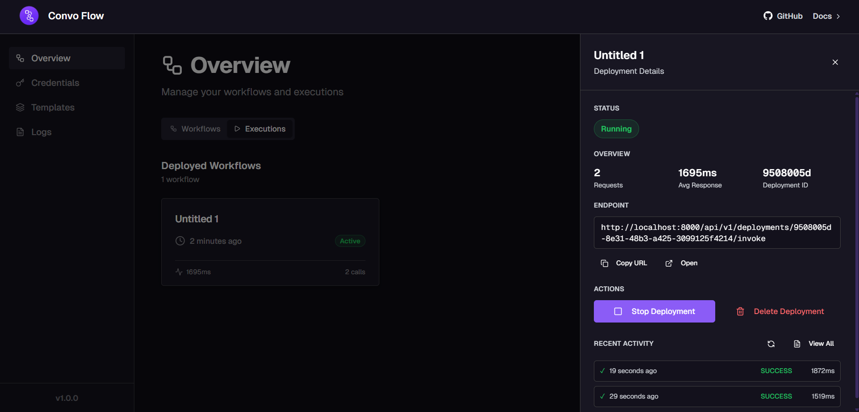Viewport: 859px width, 412px height.
Task: Click the clock icon on the Untitled 1 card
Action: [180, 241]
